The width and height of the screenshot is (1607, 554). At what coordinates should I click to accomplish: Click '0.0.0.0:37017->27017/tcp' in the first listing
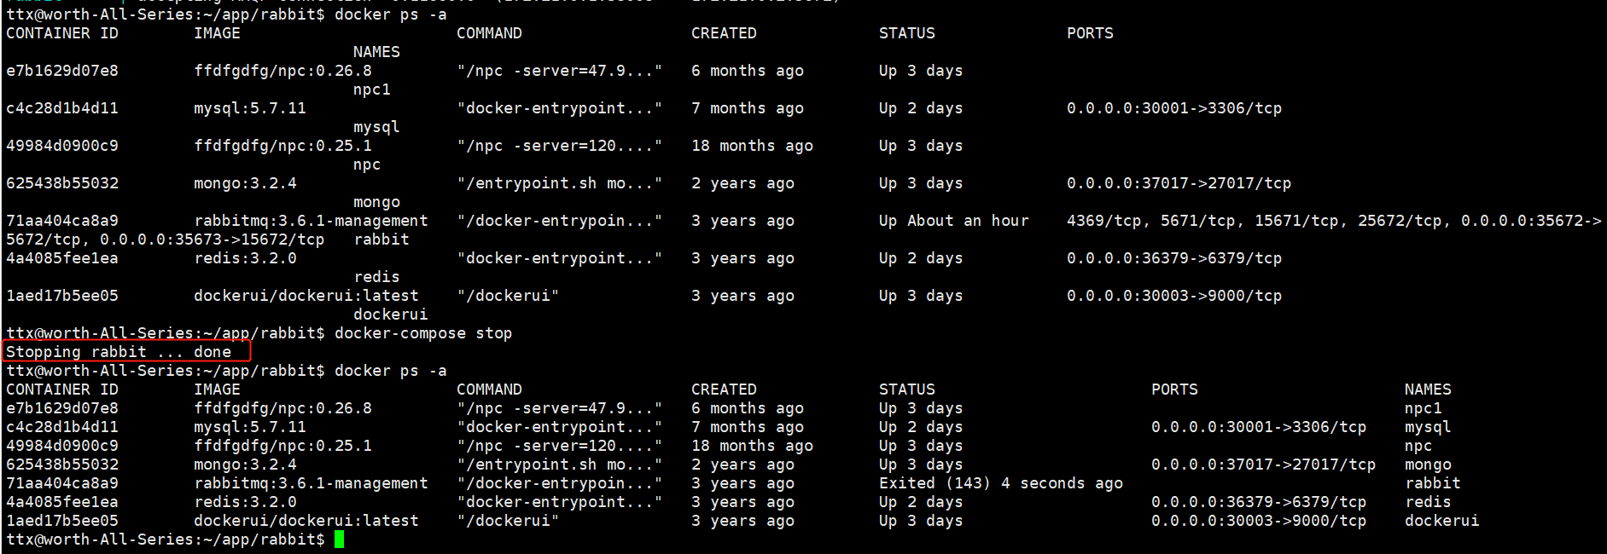pyautogui.click(x=1179, y=183)
